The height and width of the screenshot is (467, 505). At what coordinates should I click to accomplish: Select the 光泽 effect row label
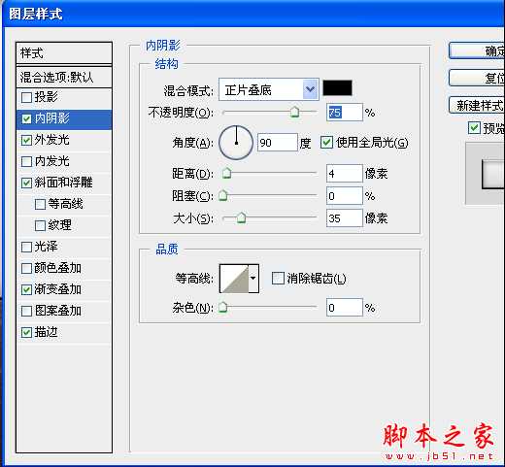tap(47, 247)
